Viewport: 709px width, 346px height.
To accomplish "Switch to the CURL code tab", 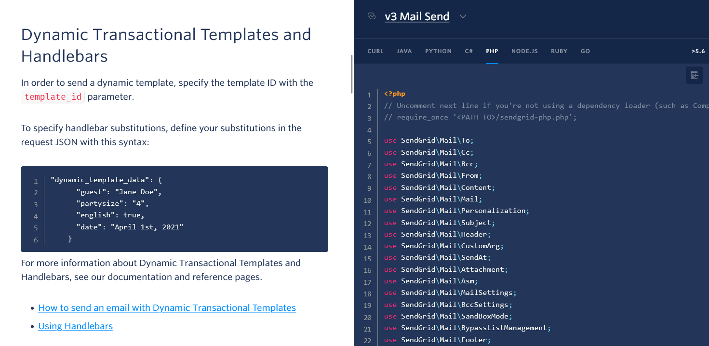I will 375,51.
